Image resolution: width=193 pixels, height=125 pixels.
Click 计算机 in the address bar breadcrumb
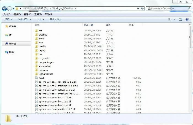pyautogui.click(x=25, y=9)
